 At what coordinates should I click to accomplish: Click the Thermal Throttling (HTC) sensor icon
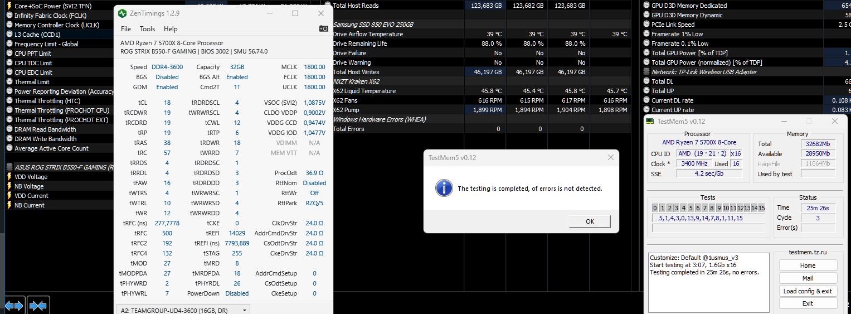9,101
